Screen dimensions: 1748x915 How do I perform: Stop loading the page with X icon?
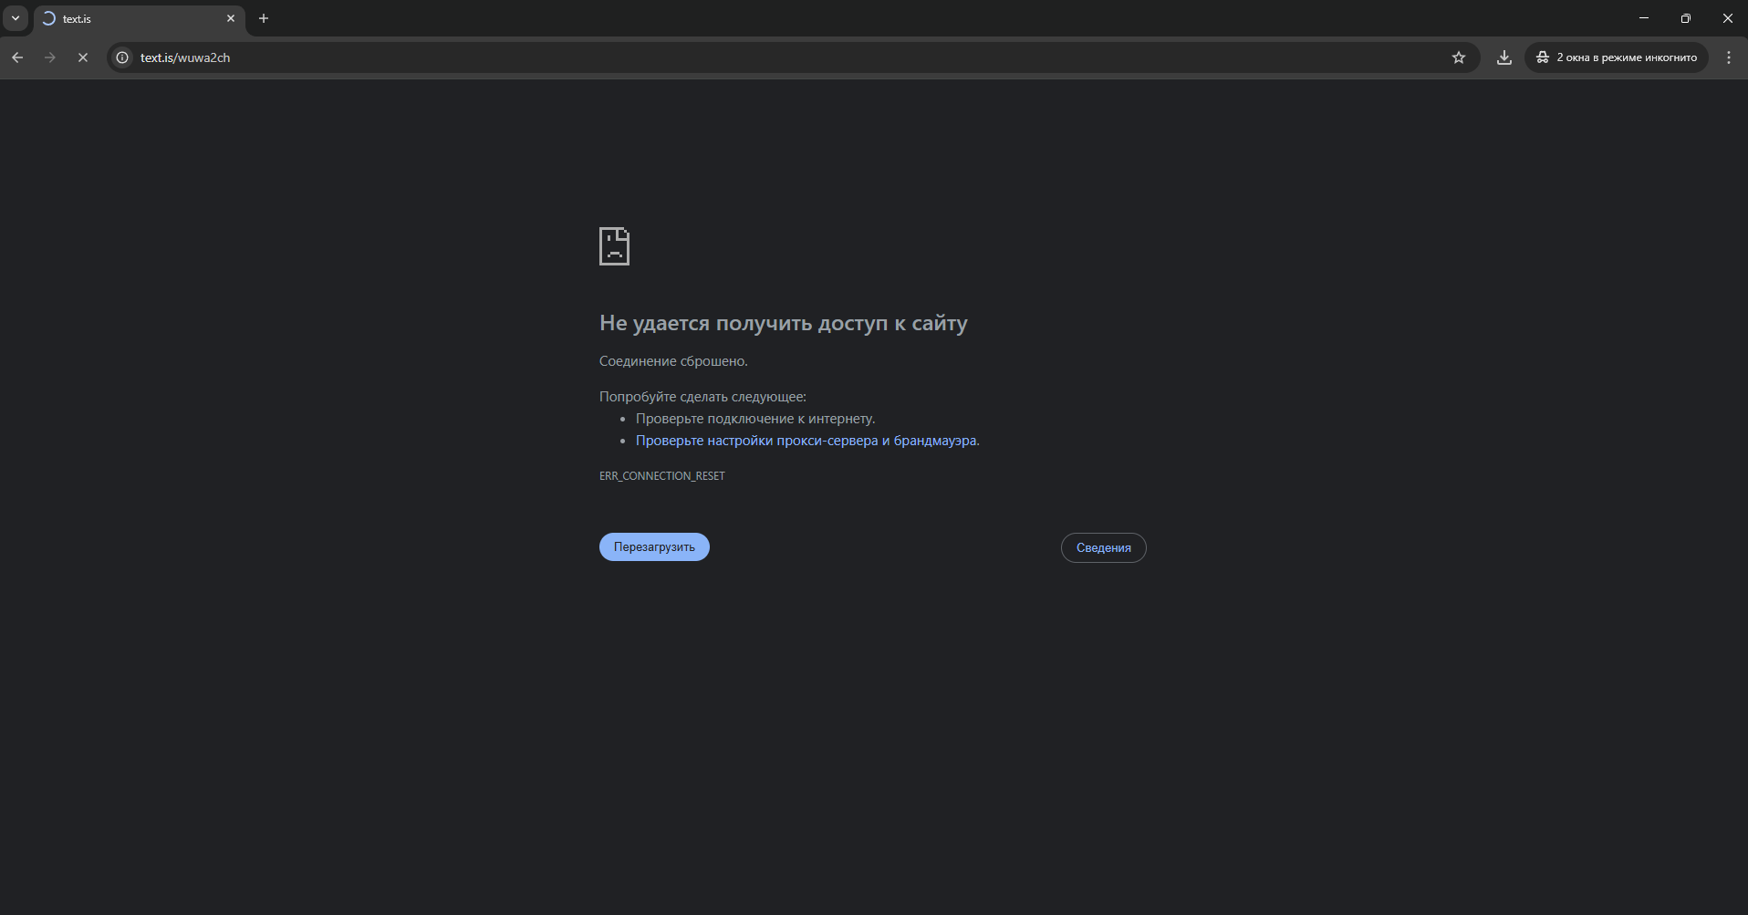83,57
